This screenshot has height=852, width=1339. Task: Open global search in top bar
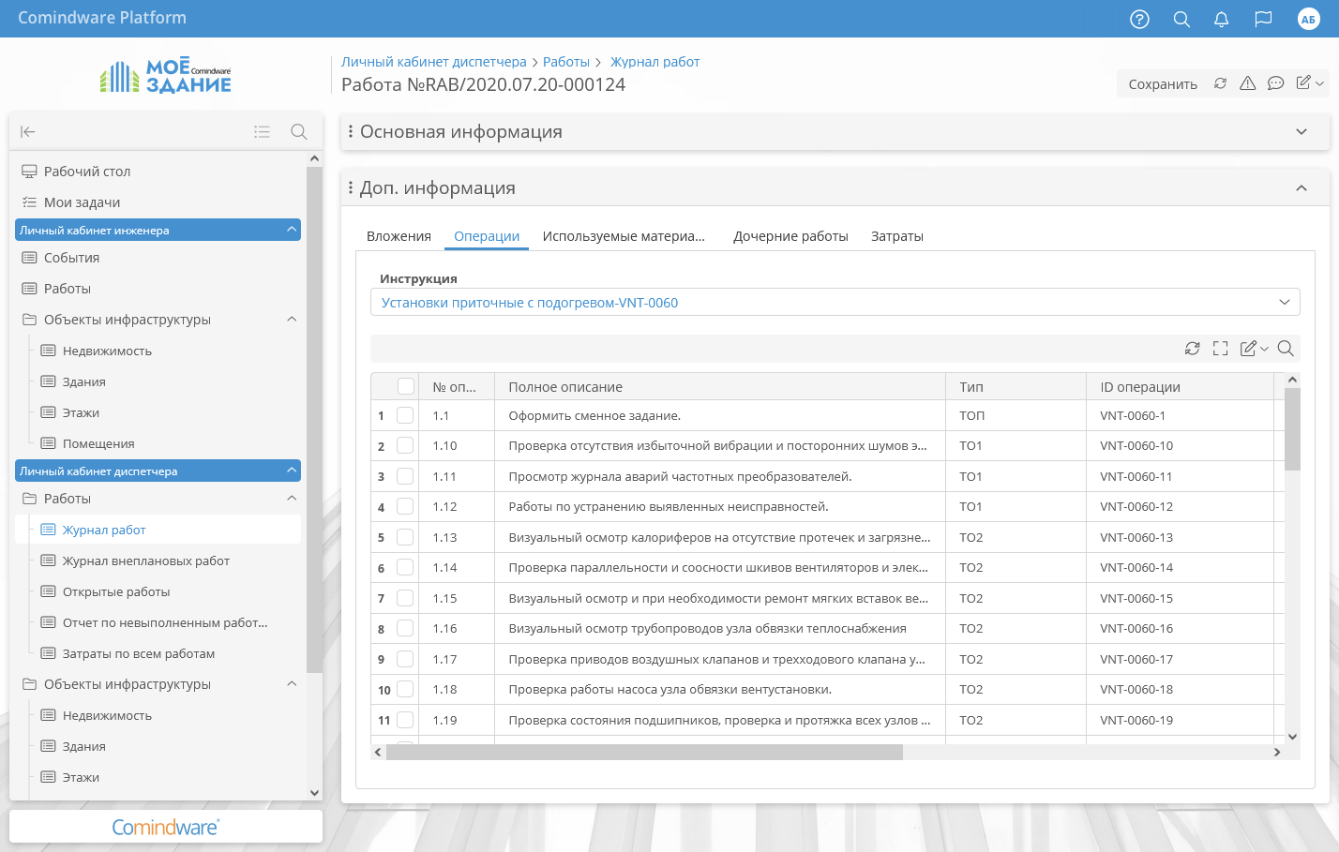(x=1181, y=19)
